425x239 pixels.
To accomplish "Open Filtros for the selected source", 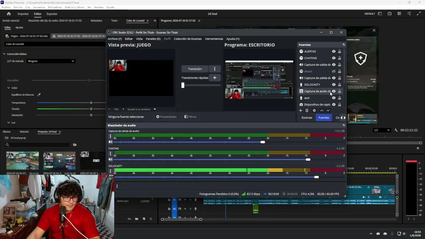I will point(190,117).
